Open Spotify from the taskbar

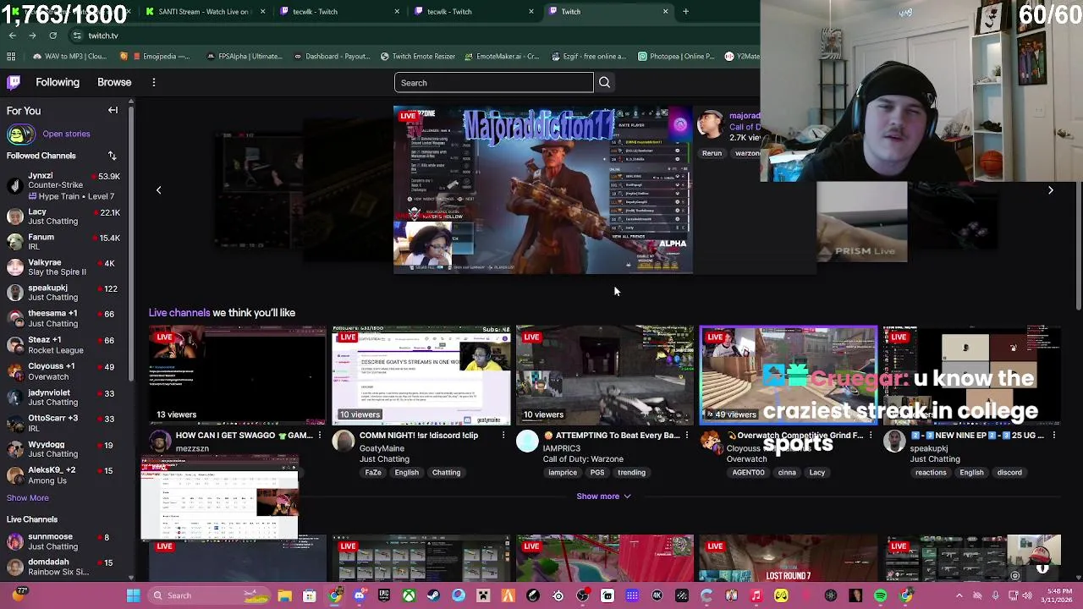880,595
